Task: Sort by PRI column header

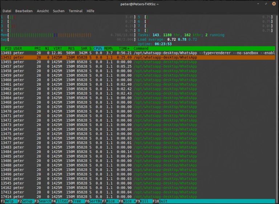Action: tap(37, 48)
